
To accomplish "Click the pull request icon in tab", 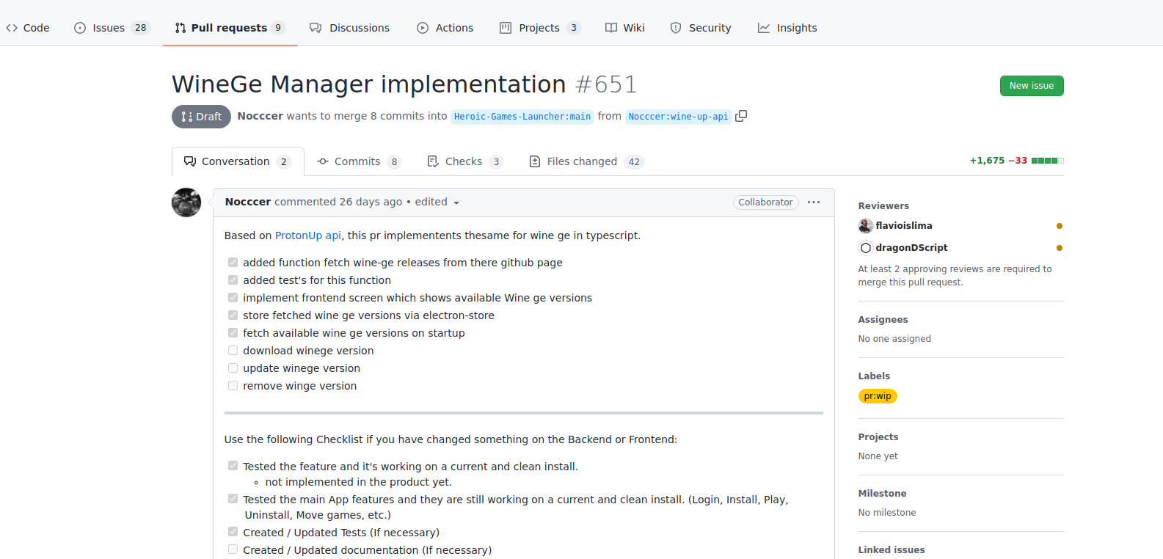I will pyautogui.click(x=181, y=28).
